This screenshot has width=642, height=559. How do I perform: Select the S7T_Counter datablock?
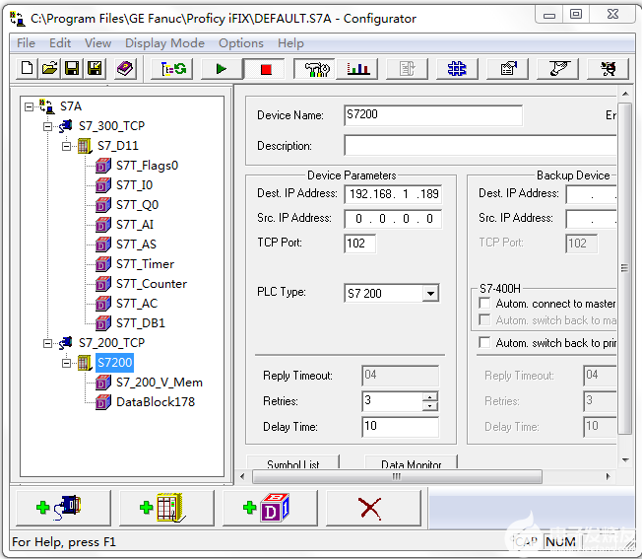(152, 284)
